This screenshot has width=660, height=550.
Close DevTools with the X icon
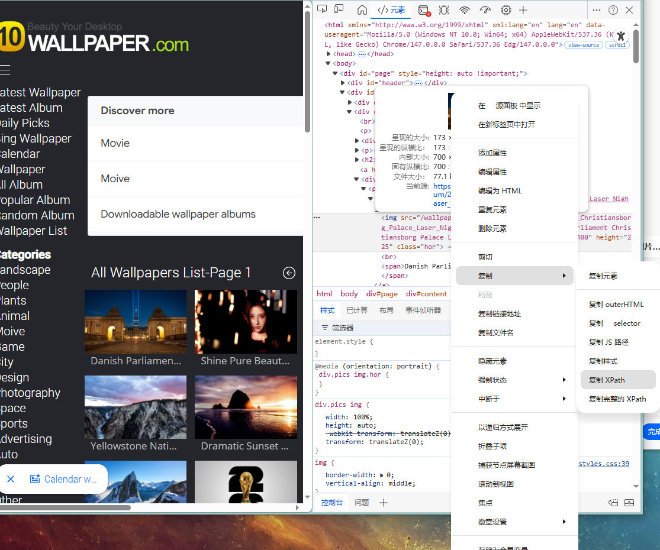(x=629, y=9)
